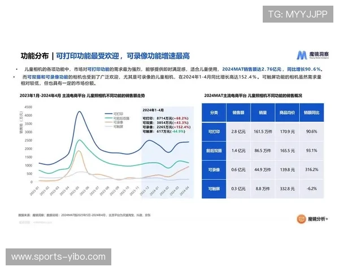Select the 可打印 row label in table
This screenshot has height=271, width=339.
coord(214,132)
